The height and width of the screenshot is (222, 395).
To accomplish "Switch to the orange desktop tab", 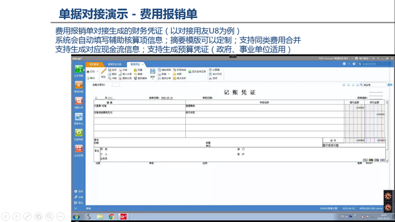I will pyautogui.click(x=94, y=64).
